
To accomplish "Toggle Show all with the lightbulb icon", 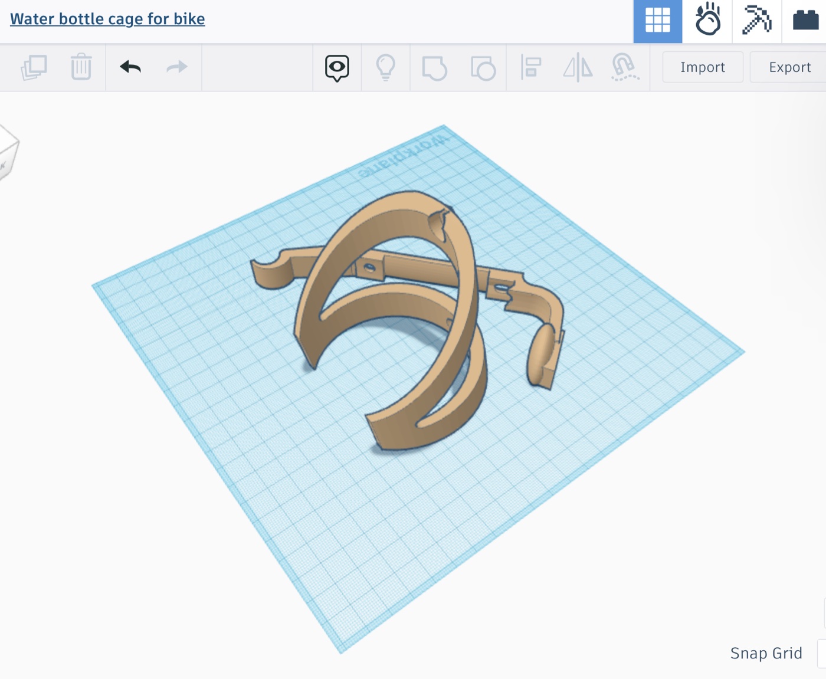I will point(386,67).
